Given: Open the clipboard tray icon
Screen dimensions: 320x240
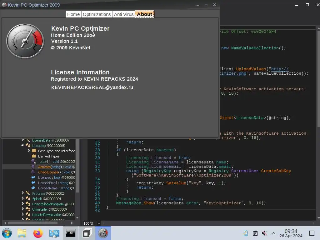Looking at the screenshot, I should point(255,233).
